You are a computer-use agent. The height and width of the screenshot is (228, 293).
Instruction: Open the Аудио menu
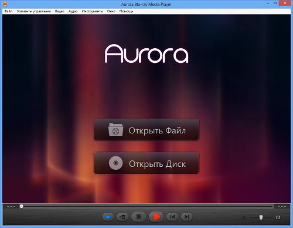point(73,11)
